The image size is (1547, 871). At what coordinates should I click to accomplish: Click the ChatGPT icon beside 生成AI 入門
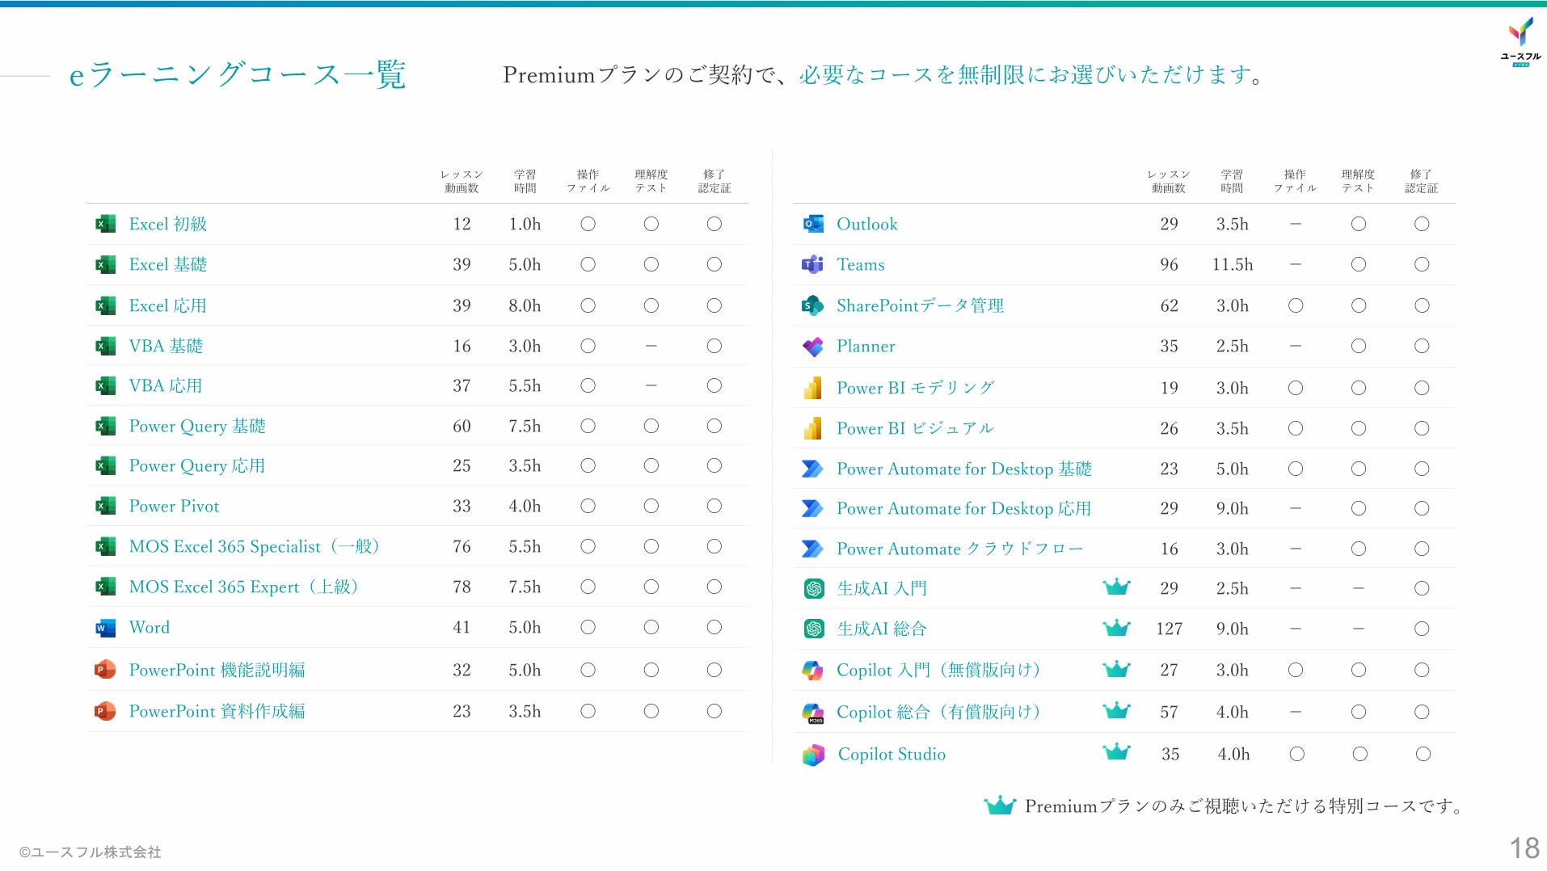click(x=812, y=588)
